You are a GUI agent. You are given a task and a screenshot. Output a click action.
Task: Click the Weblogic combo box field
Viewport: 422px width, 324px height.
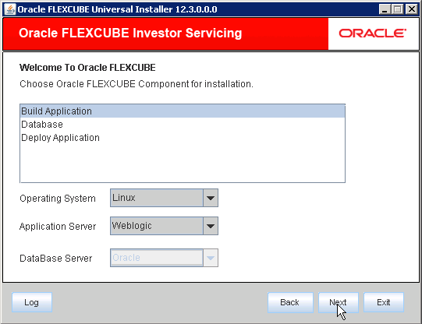coord(157,226)
